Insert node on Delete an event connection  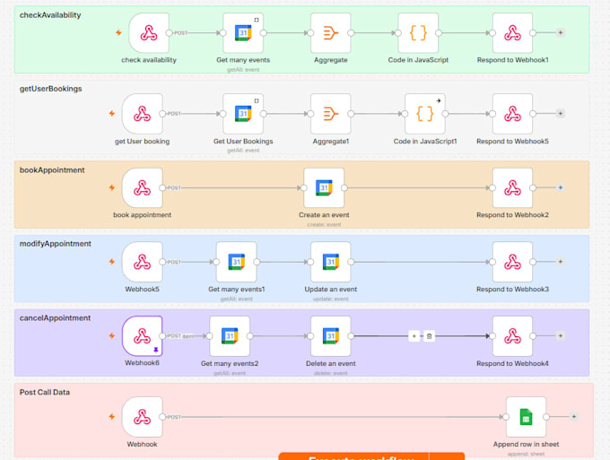tap(414, 336)
